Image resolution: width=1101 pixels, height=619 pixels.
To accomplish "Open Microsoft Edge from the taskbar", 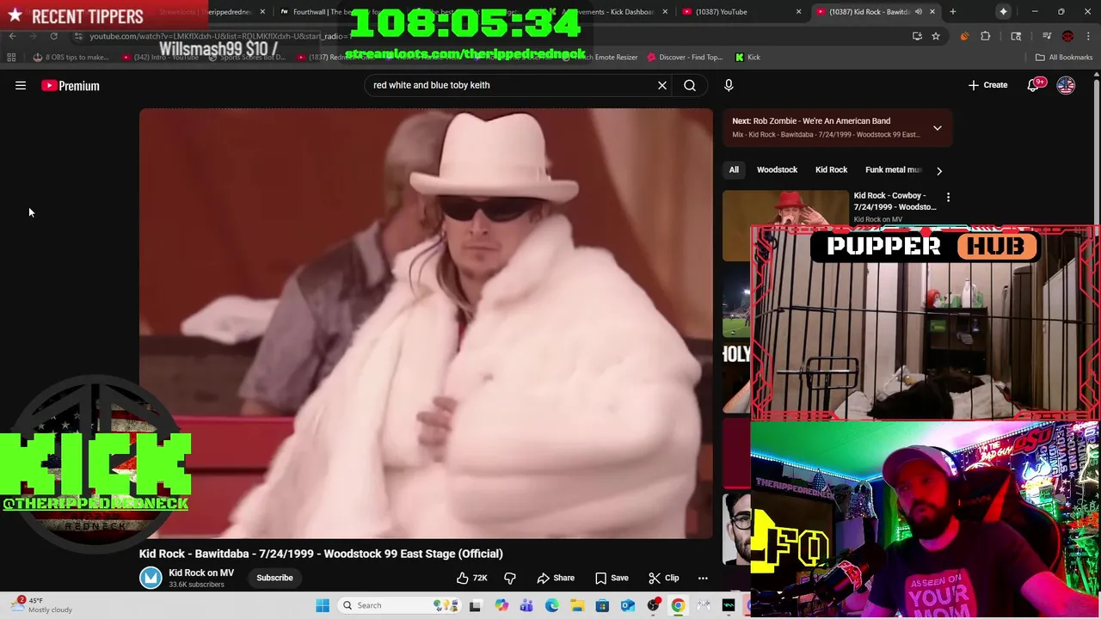I will [x=551, y=605].
